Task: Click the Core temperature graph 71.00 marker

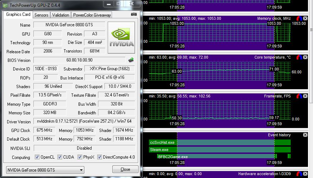Action: coord(274,69)
